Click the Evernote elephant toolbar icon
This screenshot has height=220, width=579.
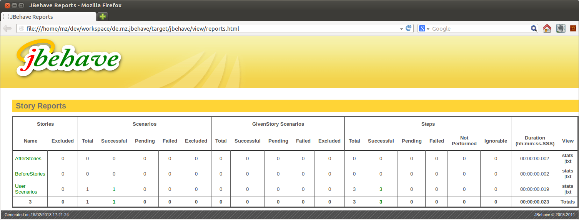pos(561,28)
